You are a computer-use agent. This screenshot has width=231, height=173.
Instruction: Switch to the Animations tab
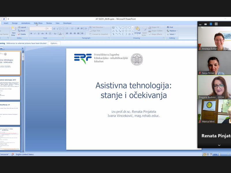click(26, 23)
